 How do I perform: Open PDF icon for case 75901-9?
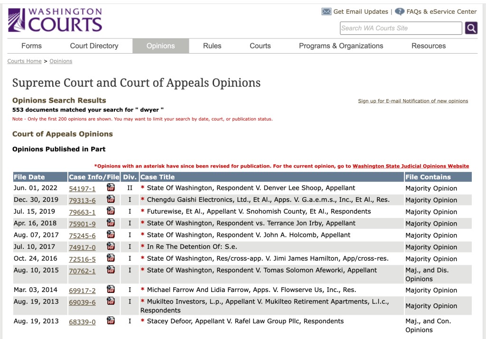[111, 223]
